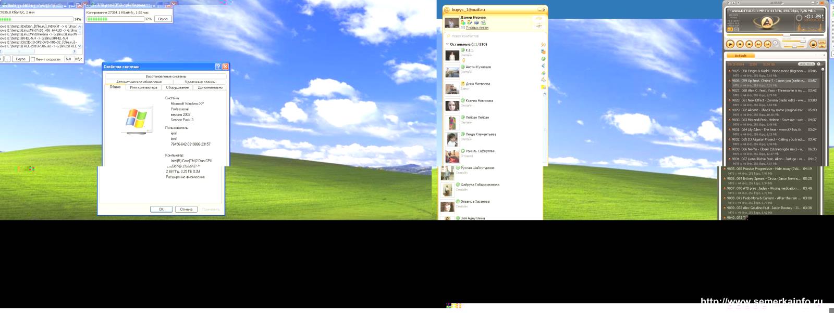Pause playback in AIMP player
This screenshot has height=313, width=834.
[740, 44]
